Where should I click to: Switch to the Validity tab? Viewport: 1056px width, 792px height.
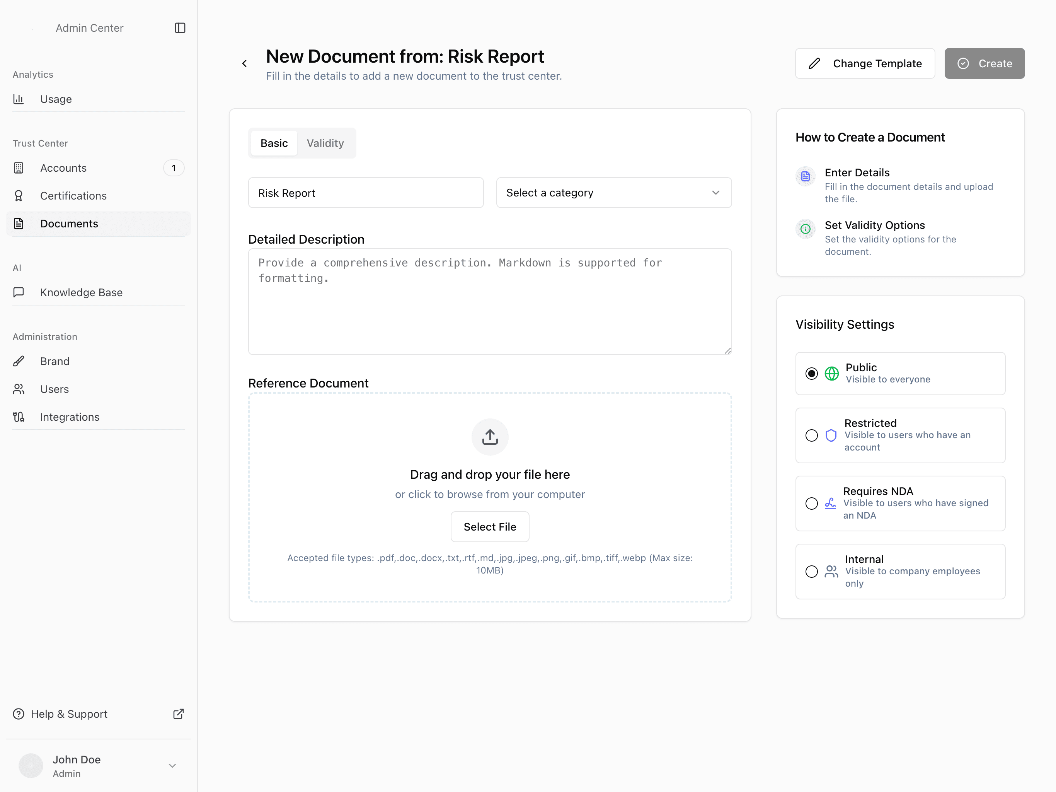click(325, 143)
